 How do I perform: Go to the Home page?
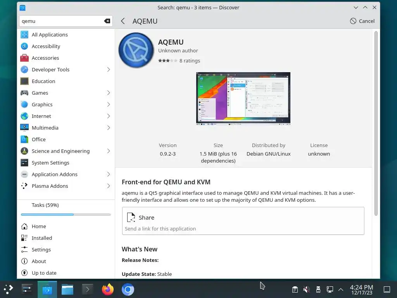tap(66, 226)
